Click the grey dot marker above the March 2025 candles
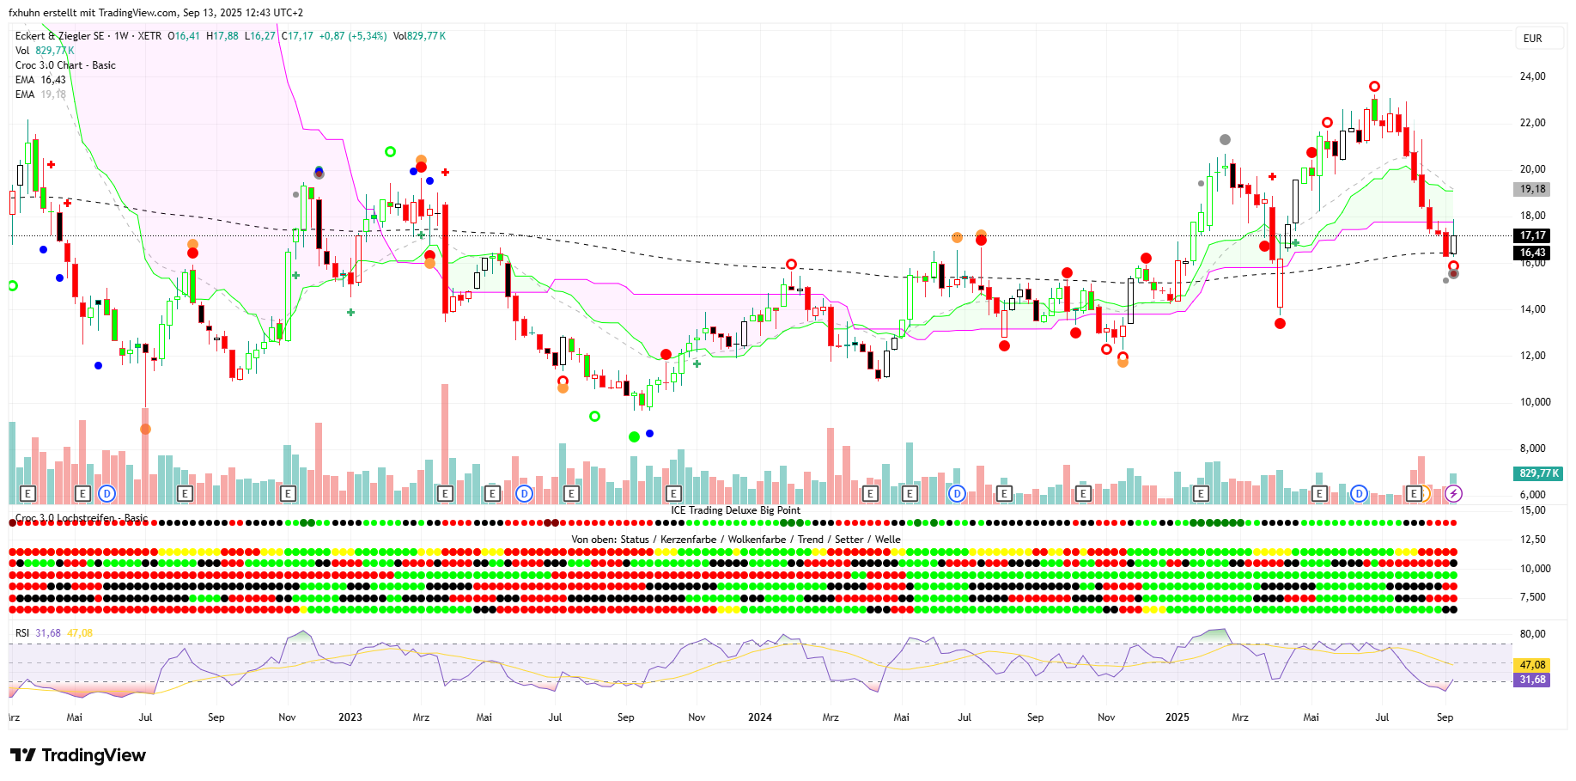Viewport: 1576px width, 781px height. click(1225, 139)
